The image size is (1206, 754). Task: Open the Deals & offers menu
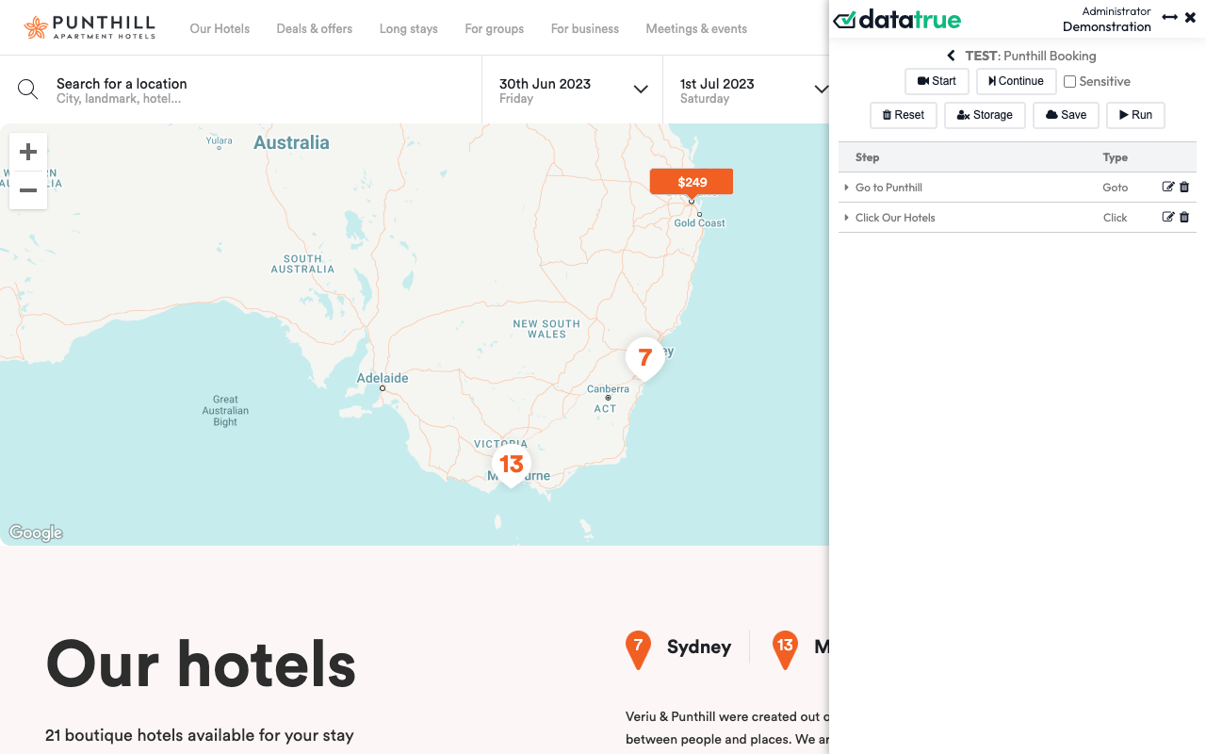coord(315,28)
